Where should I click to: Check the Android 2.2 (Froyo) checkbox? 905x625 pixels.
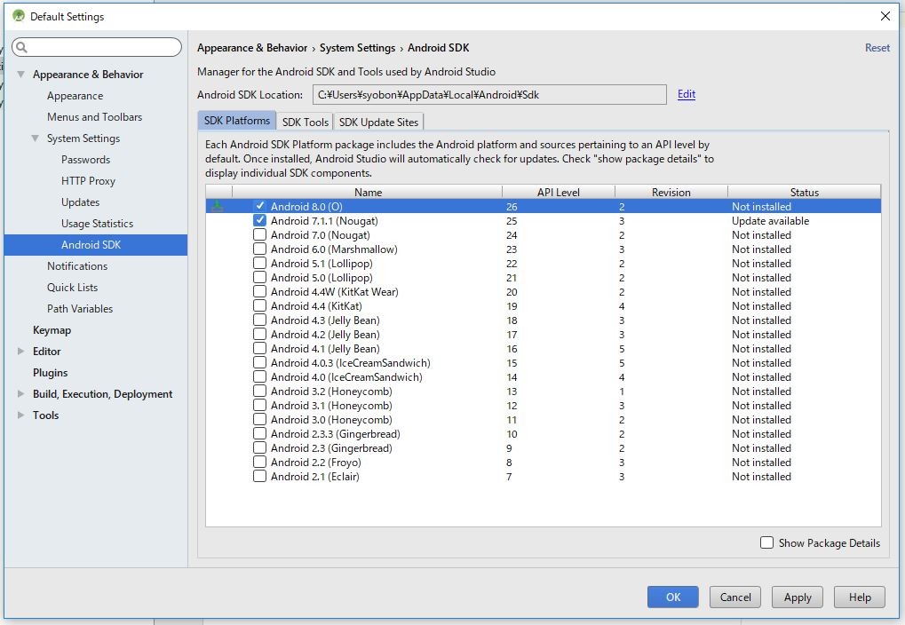[259, 462]
